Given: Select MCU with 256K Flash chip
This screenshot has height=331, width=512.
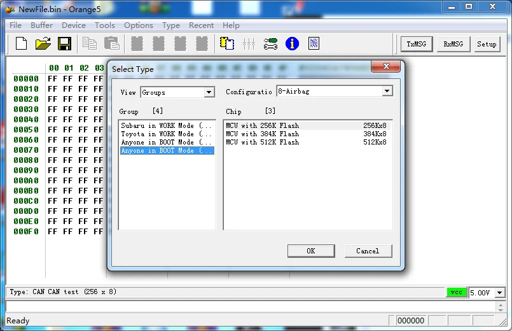Looking at the screenshot, I should (x=307, y=125).
